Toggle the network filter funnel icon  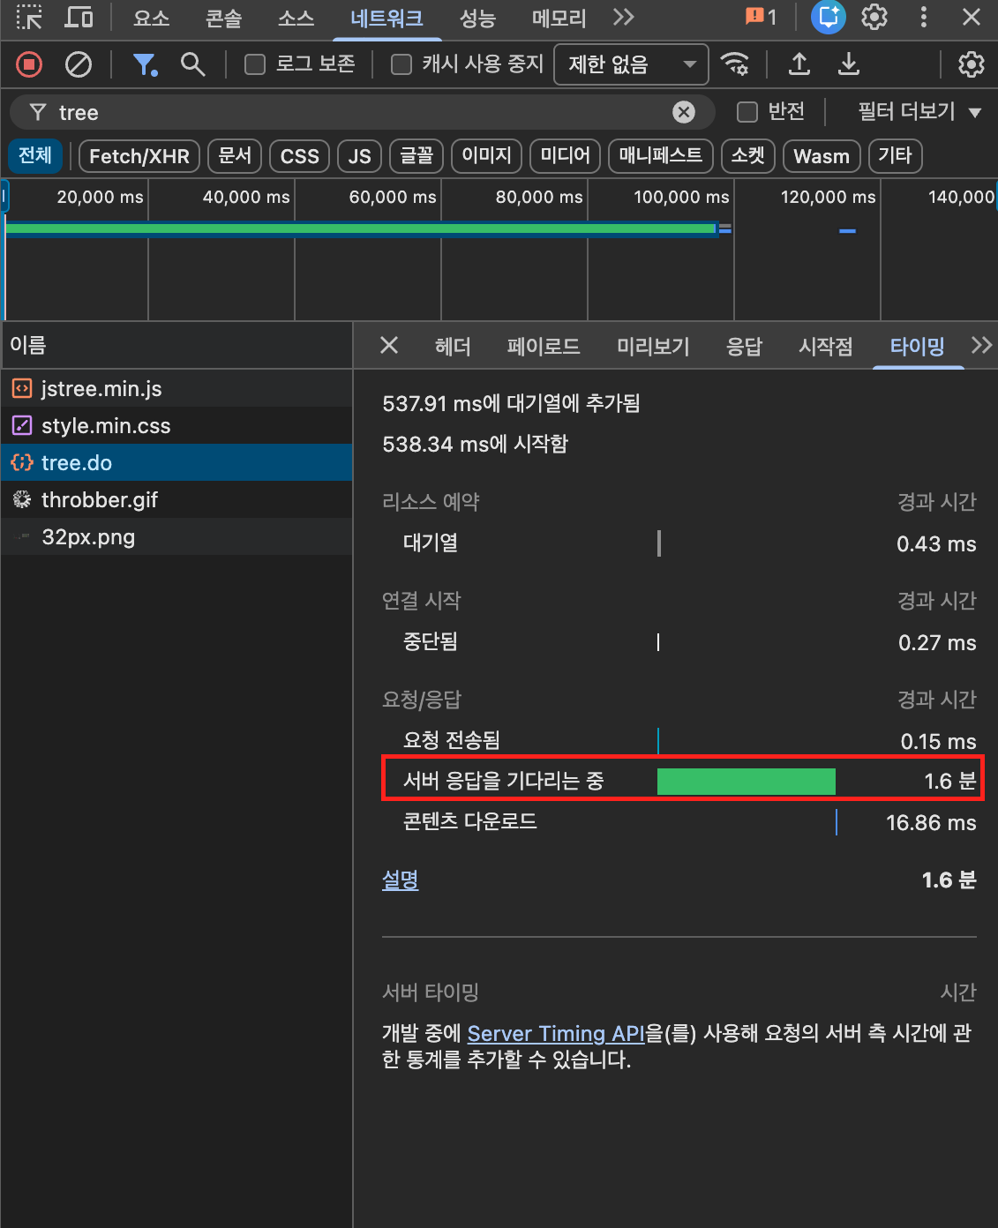(x=145, y=64)
